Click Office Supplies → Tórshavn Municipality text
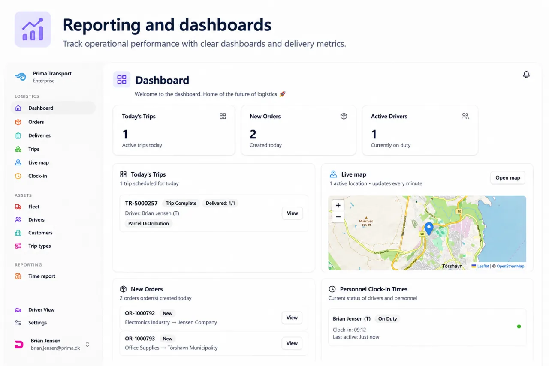549x366 pixels. coord(171,348)
